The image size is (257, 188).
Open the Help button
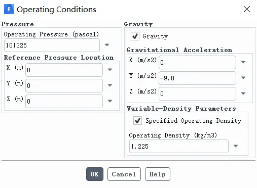[158, 174]
